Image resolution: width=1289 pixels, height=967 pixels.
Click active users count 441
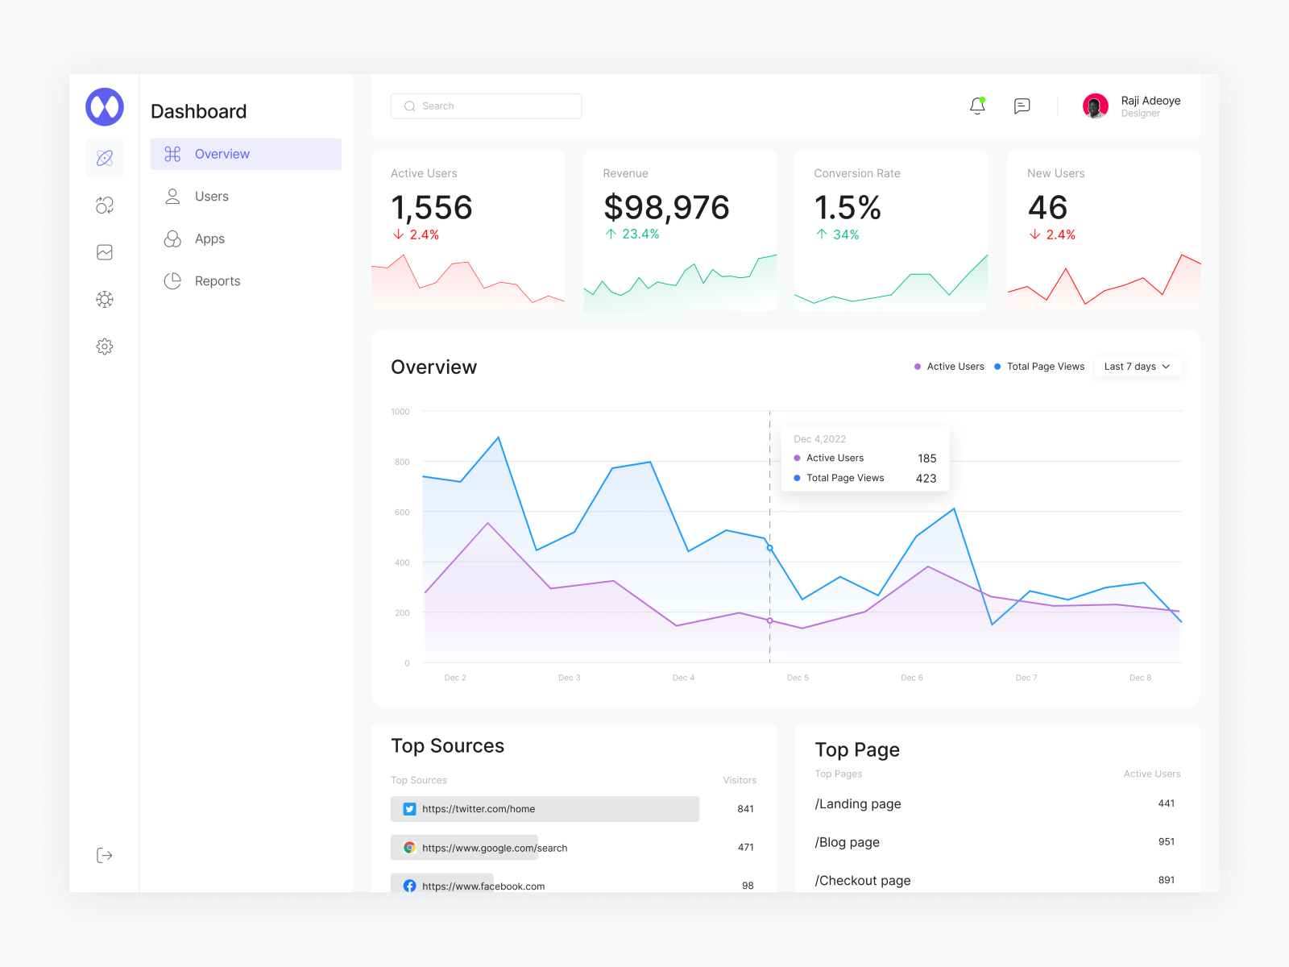click(1167, 803)
